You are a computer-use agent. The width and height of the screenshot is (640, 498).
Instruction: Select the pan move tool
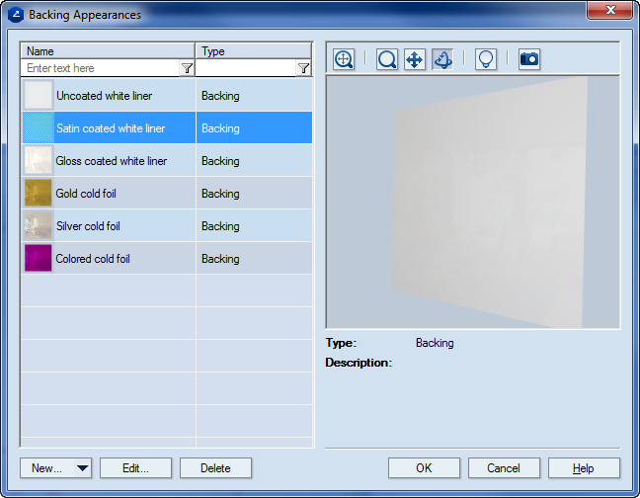click(415, 59)
